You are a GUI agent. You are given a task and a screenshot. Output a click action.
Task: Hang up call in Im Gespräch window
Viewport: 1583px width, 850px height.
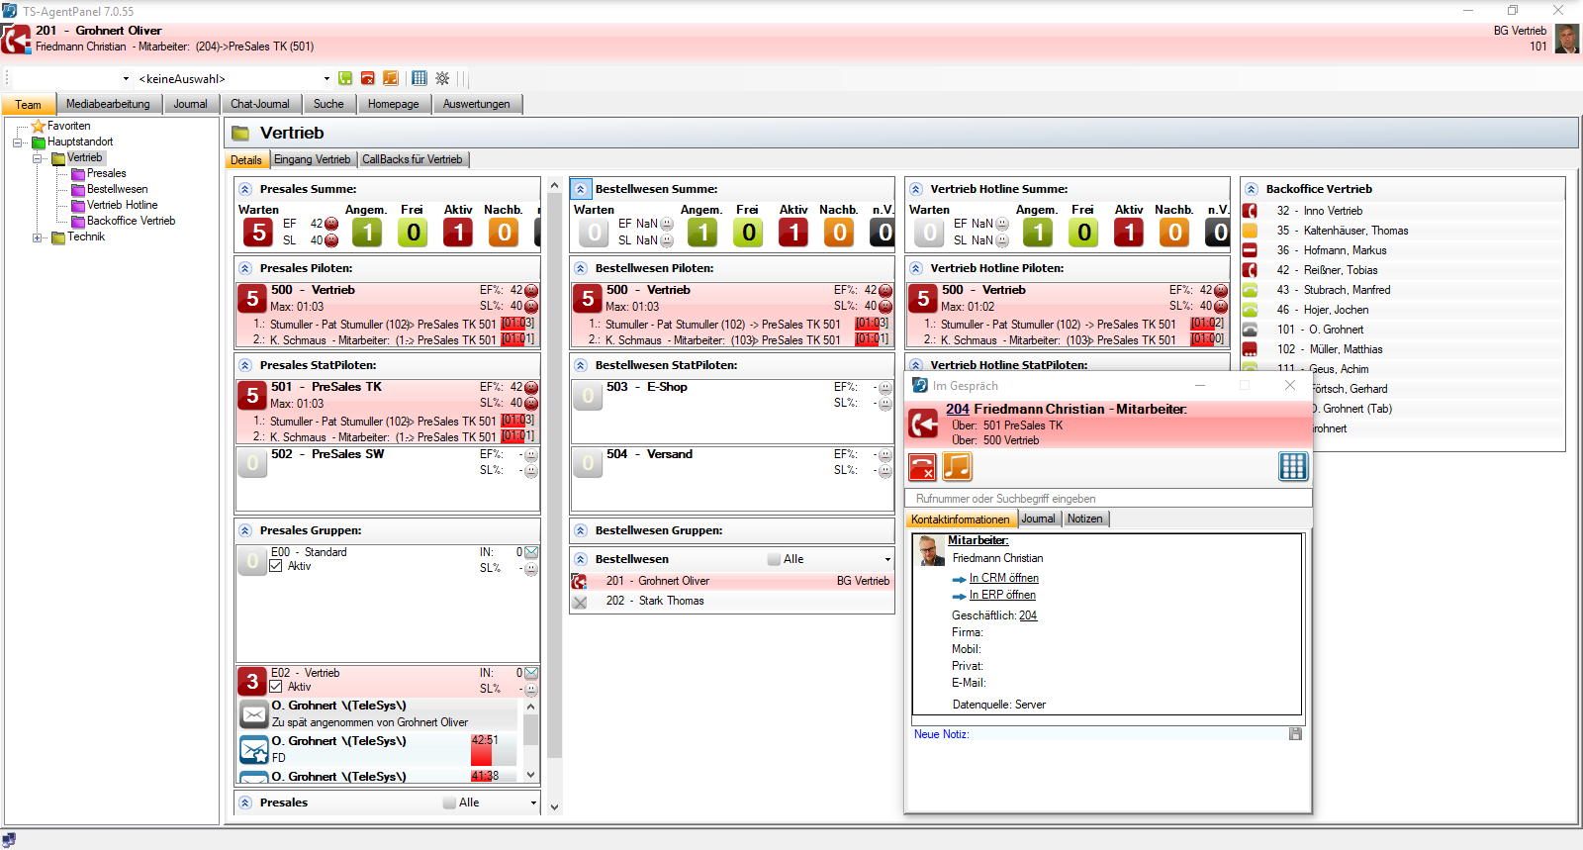pyautogui.click(x=922, y=466)
